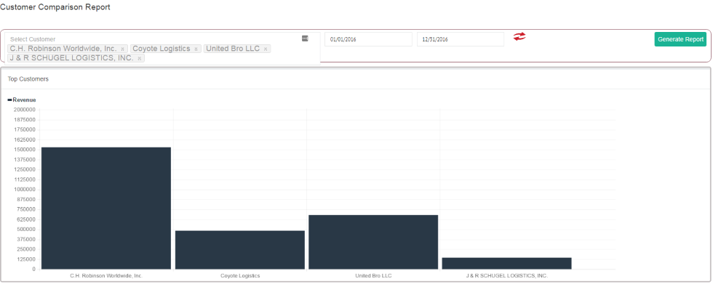713x284 pixels.
Task: Remove the C.H. Robinson Worldwide, Inc. tag
Action: click(122, 49)
